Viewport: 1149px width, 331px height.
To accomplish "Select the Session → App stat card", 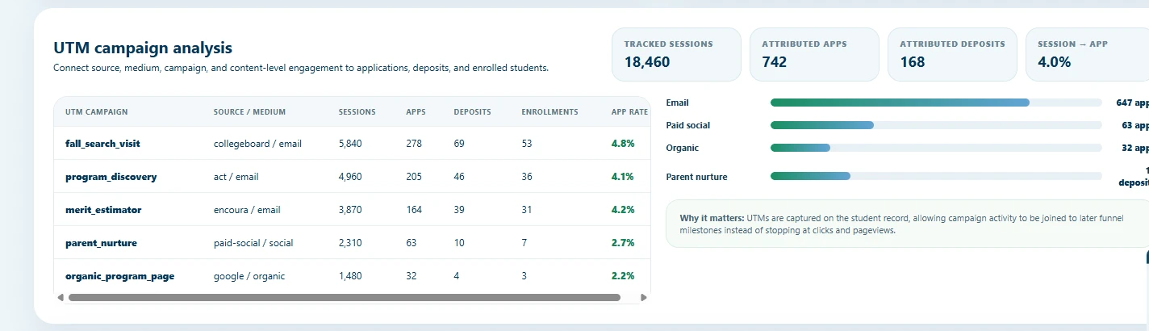I will tap(1088, 54).
